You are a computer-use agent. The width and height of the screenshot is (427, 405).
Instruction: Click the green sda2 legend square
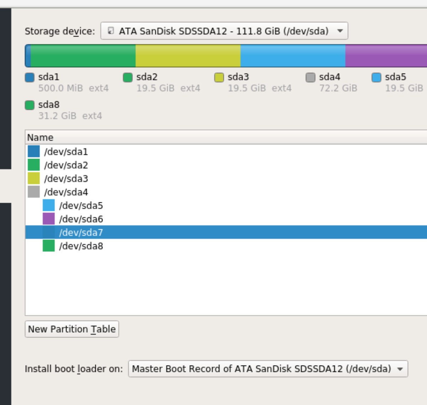[127, 77]
